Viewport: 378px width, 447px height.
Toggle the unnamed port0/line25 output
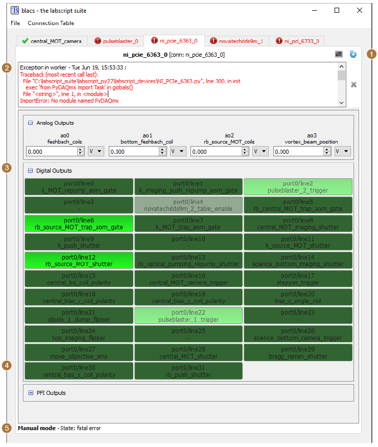[188, 335]
